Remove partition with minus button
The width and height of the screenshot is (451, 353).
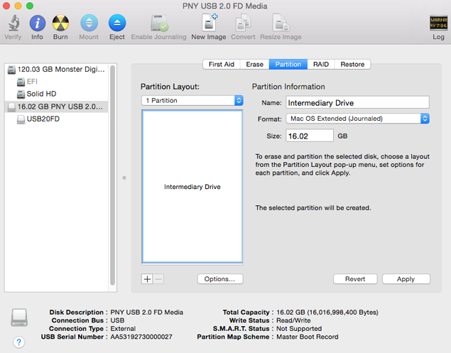158,278
